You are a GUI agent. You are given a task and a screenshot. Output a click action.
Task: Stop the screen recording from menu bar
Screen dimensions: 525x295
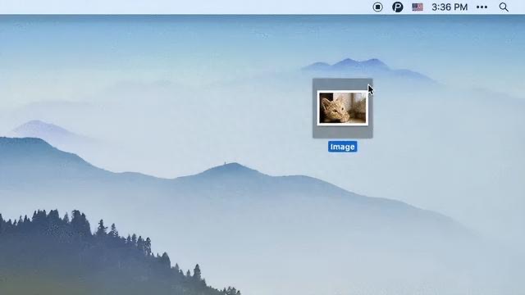[377, 7]
